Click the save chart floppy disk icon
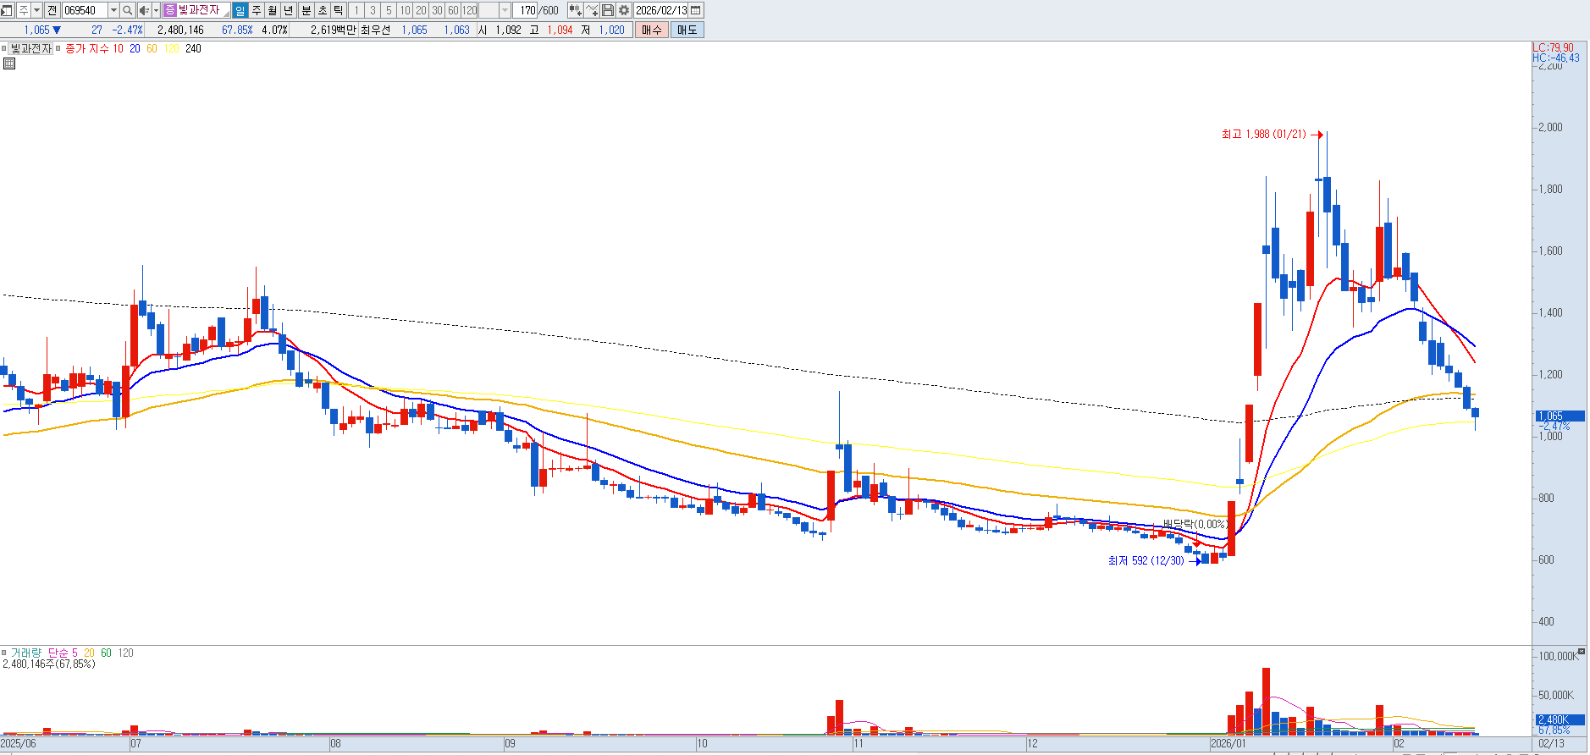The image size is (1590, 755). [x=608, y=10]
